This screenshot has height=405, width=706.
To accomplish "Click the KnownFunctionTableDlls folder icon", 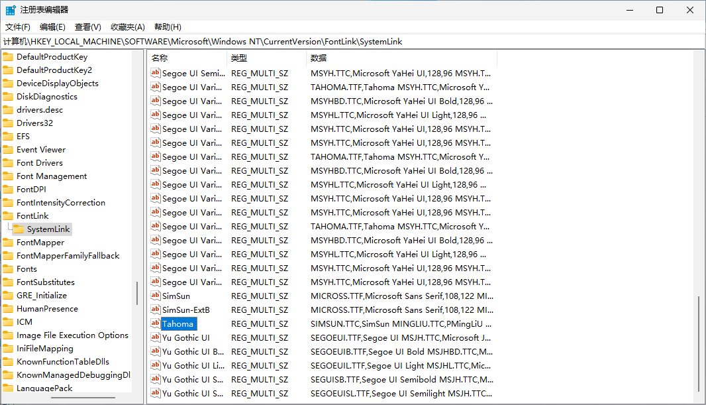I will (x=8, y=362).
